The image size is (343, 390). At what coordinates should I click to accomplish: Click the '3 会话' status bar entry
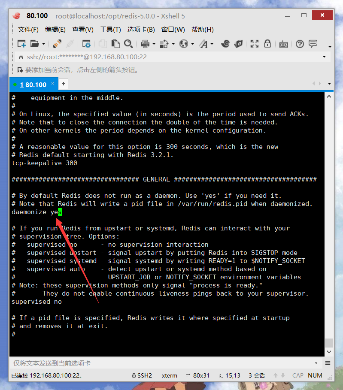pyautogui.click(x=257, y=375)
